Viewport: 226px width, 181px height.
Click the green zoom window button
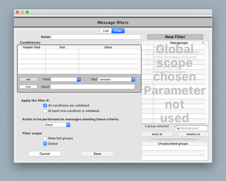27,12
